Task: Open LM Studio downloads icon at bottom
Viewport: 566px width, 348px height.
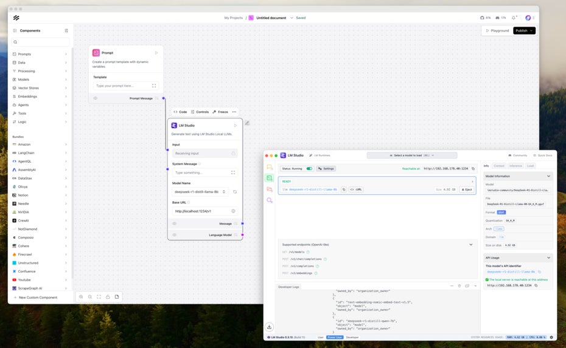Action: 269,327
